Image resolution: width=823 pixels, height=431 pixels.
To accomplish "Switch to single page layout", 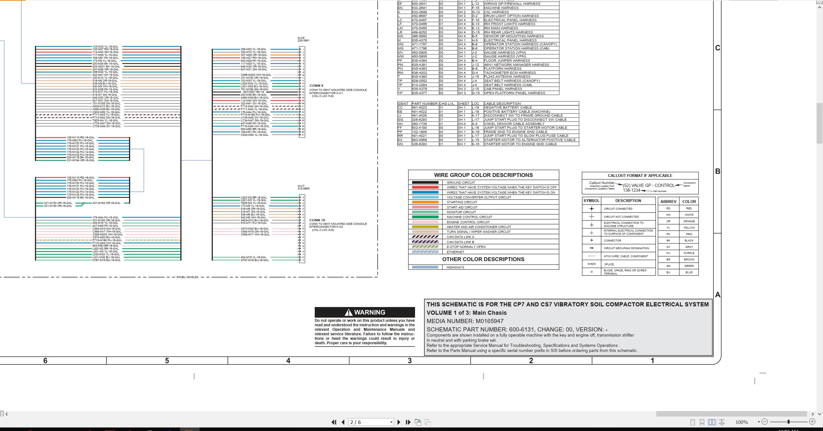I will [692, 422].
